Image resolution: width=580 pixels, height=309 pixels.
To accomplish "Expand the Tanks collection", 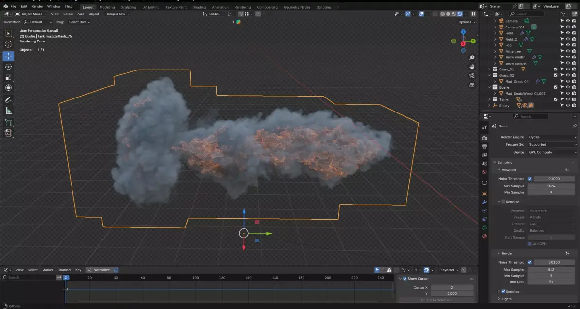I will point(489,99).
